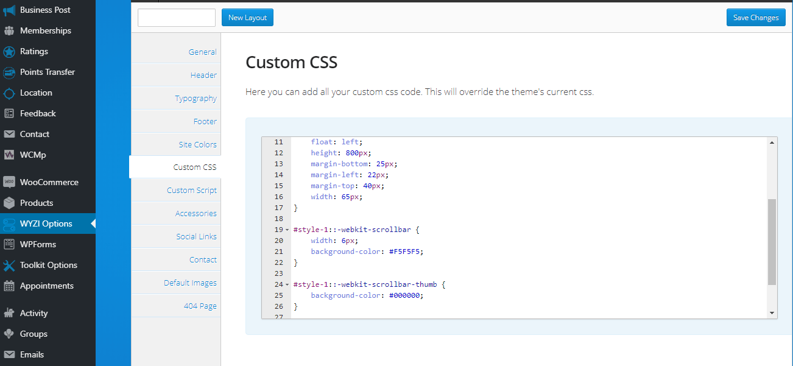The image size is (793, 366).
Task: Create a New Layout
Action: [247, 17]
